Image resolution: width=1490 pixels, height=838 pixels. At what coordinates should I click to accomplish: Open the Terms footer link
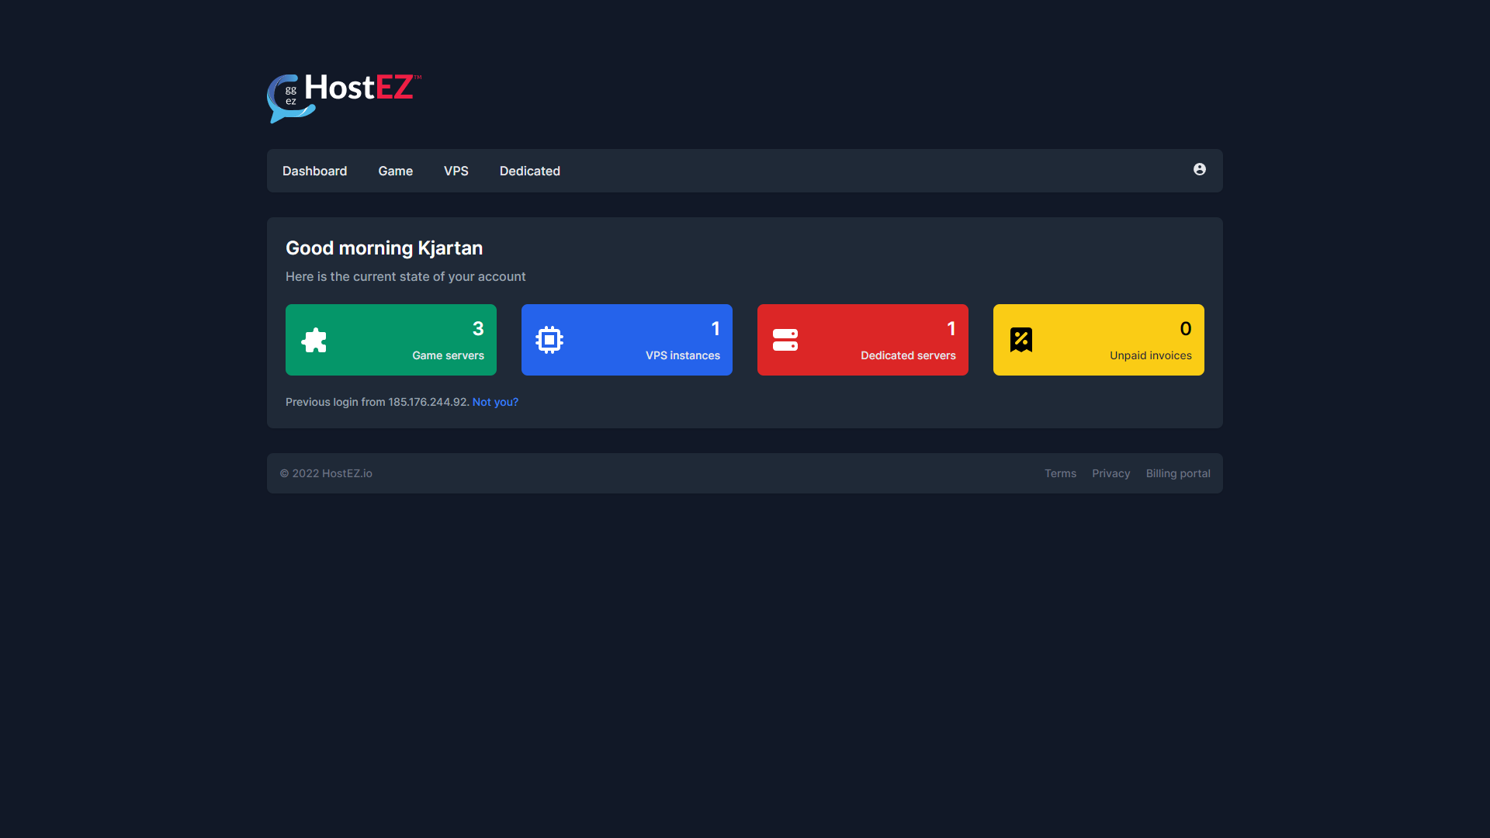[x=1060, y=473]
